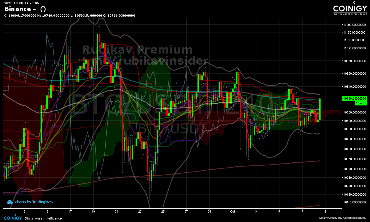Click the 'Oct' month label on time axis
Image resolution: width=370 pixels, height=222 pixels.
[x=232, y=211]
